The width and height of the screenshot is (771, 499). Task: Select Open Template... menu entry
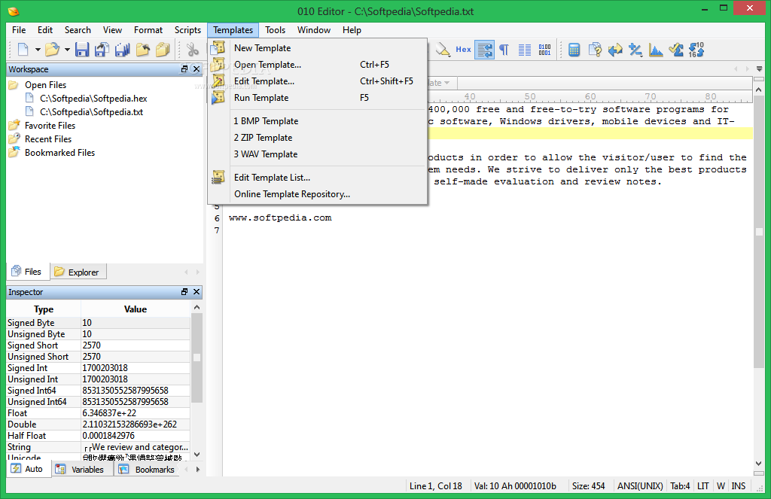pyautogui.click(x=317, y=65)
